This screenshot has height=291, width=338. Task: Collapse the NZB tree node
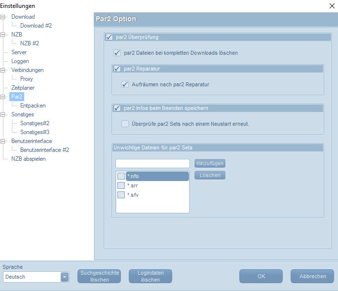coord(3,35)
